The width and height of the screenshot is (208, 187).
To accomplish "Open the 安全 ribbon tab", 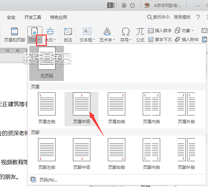I will pyautogui.click(x=11, y=17).
